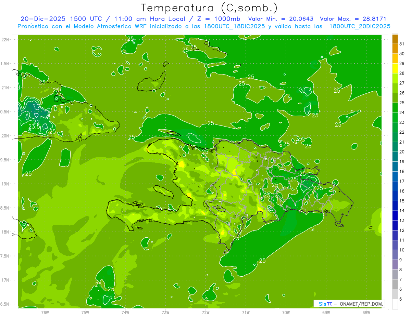Click the "72W" longitude axis label
Image resolution: width=411 pixels, height=317 pixels.
pos(206,312)
